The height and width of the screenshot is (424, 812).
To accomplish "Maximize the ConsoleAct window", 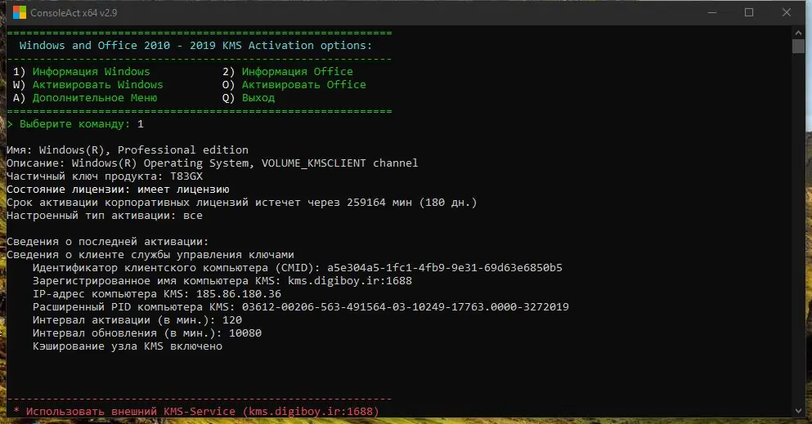I will click(749, 12).
